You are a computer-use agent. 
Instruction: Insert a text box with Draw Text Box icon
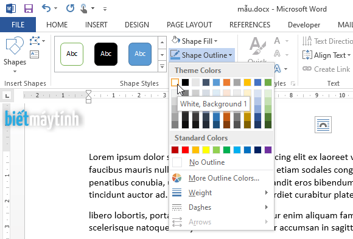[x=35, y=54]
